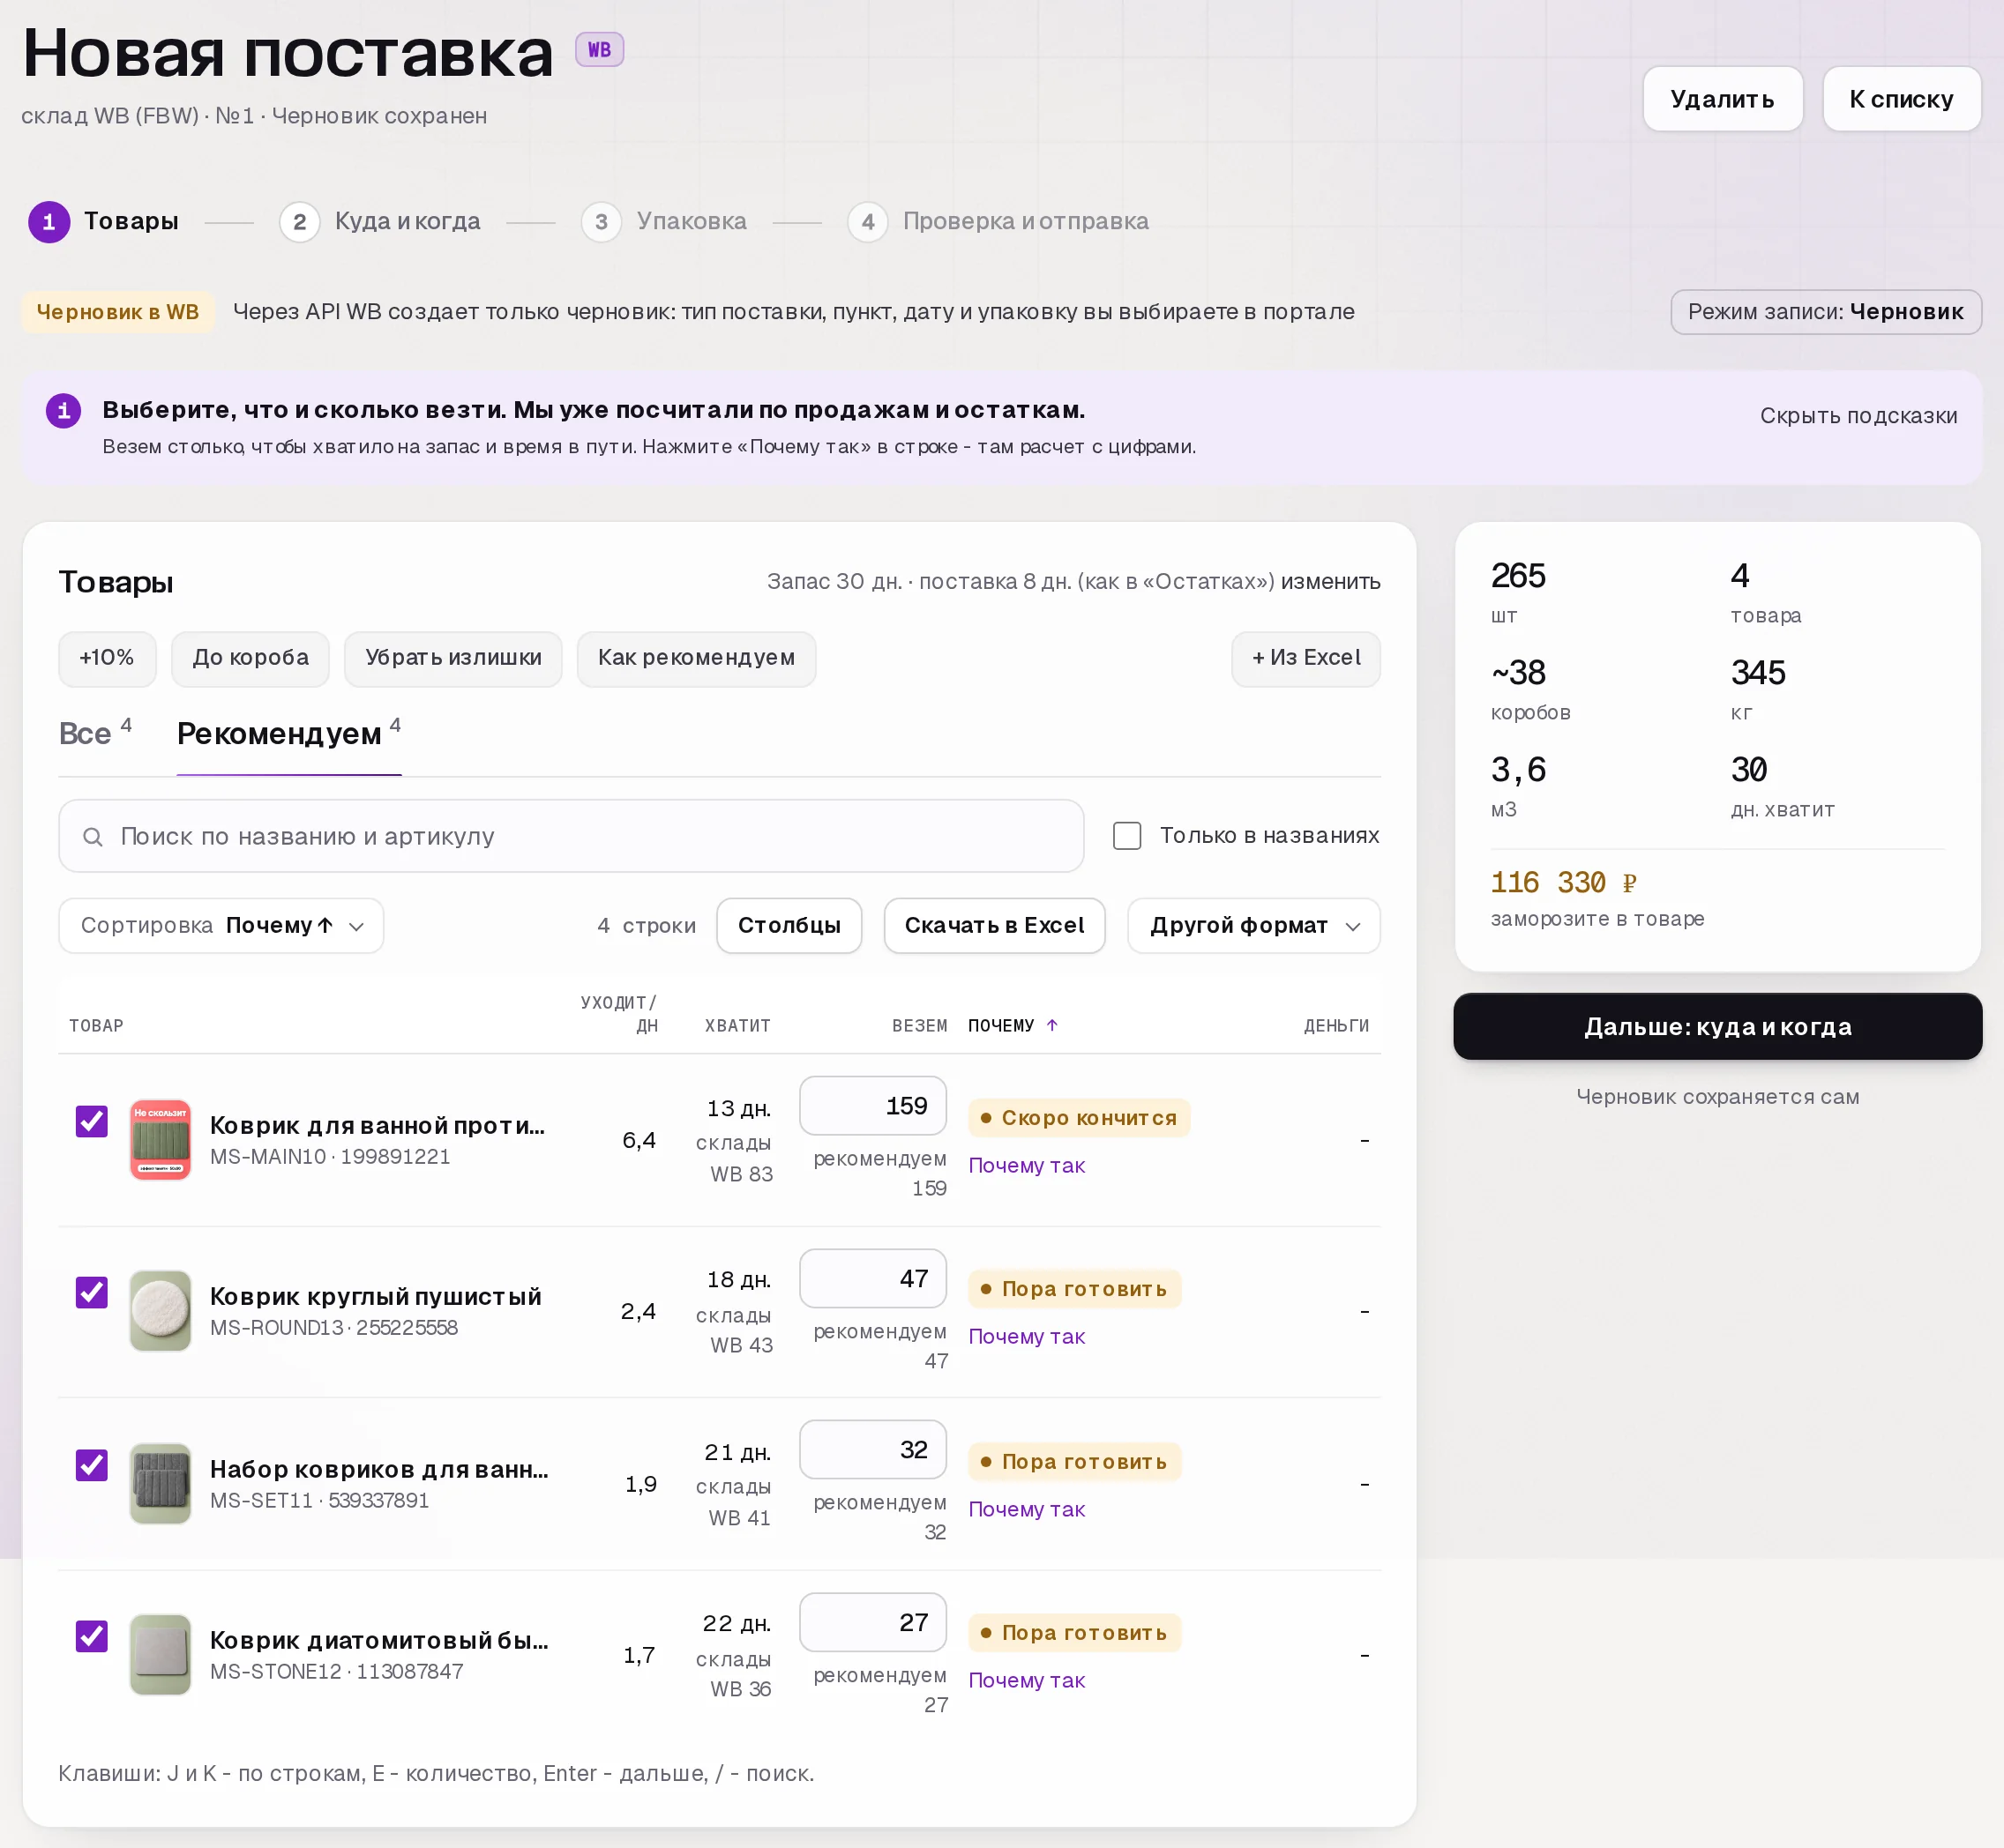This screenshot has height=1848, width=2004.
Task: Focus the search by name and article field
Action: point(572,836)
